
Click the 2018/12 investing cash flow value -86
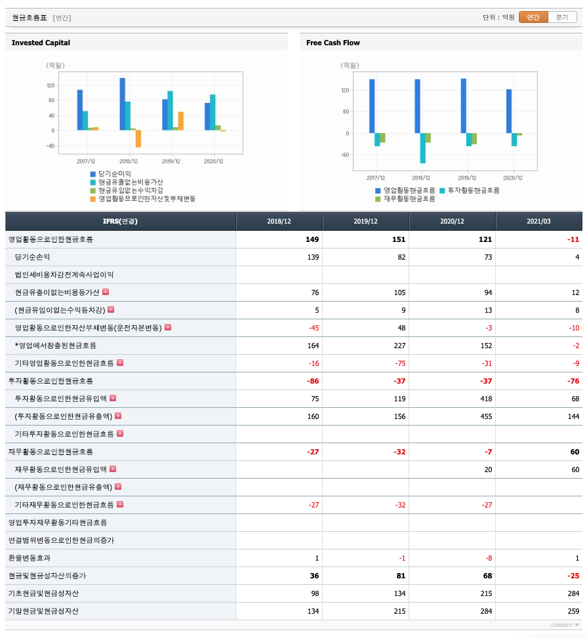[x=313, y=381]
